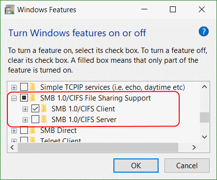Click the vertical scrollbar thumb
Viewport: 217px width, 180px height.
coord(204,117)
